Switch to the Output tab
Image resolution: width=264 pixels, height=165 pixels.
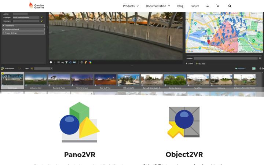tap(190, 64)
